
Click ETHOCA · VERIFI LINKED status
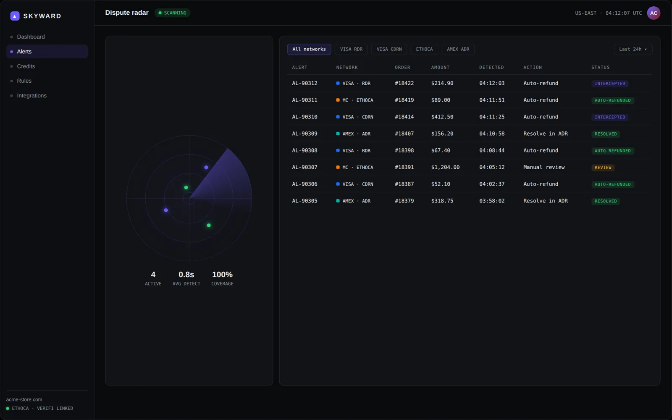click(x=40, y=408)
